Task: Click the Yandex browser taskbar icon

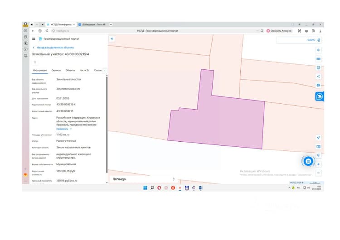Action: click(180, 188)
